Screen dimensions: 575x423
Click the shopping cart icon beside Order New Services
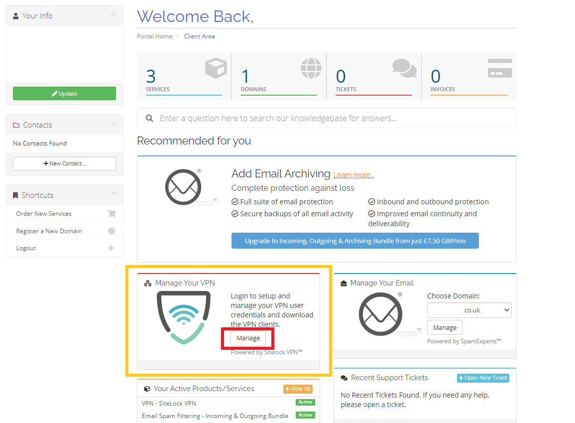[x=112, y=214]
